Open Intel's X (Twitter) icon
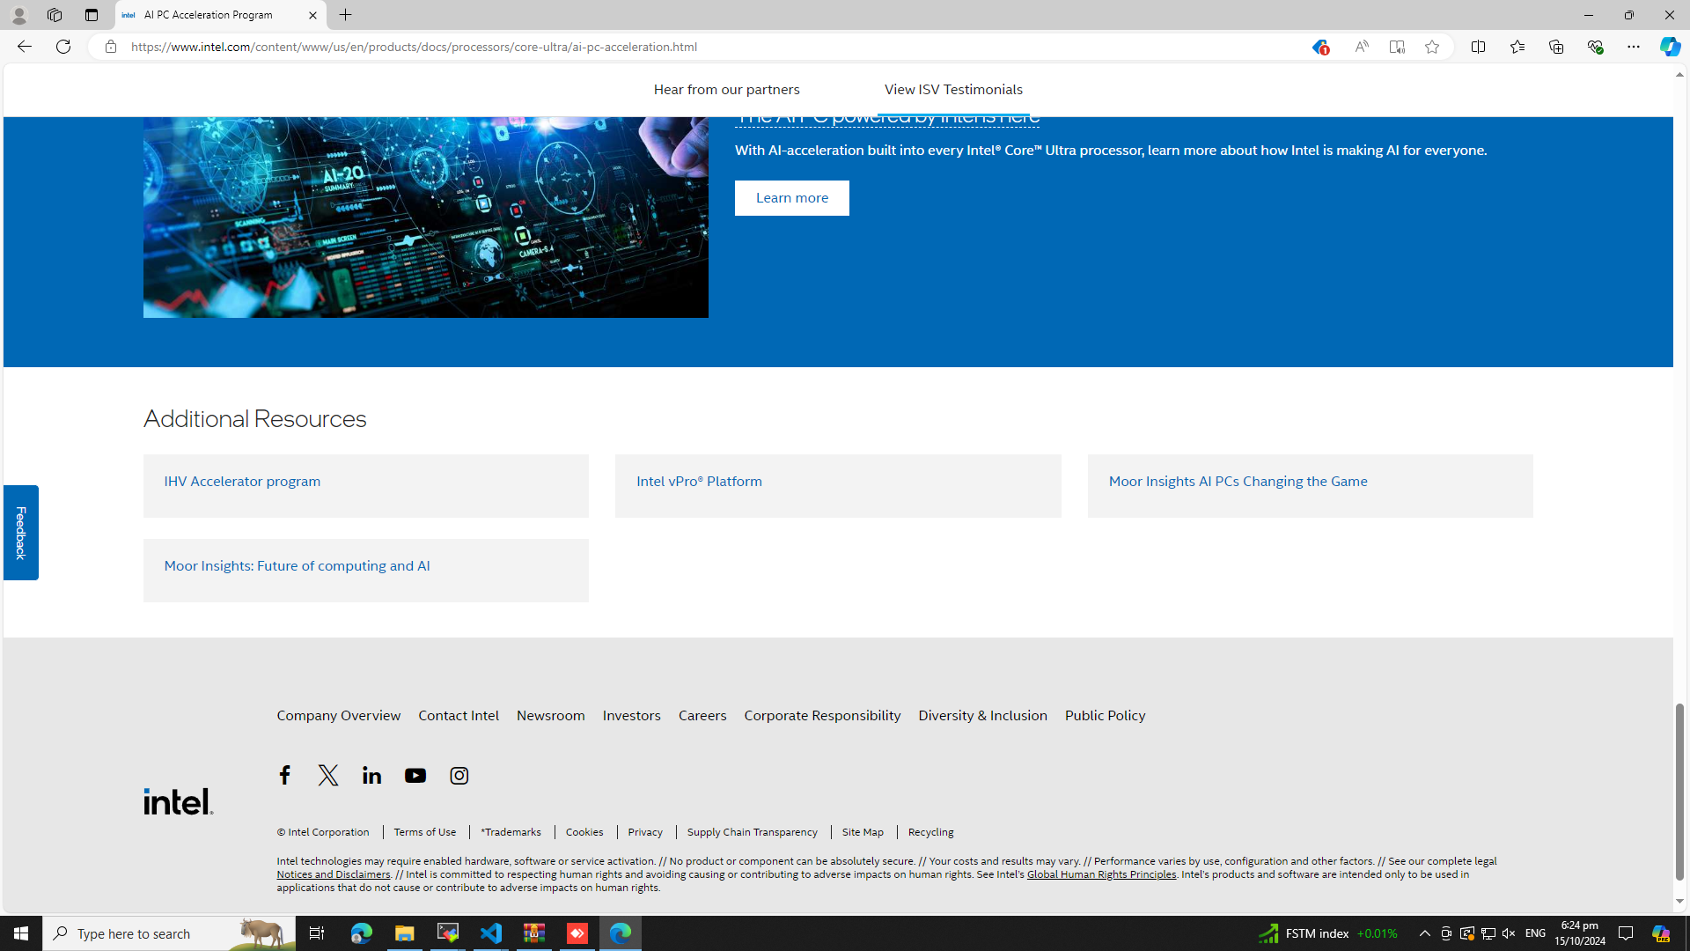 click(x=328, y=775)
